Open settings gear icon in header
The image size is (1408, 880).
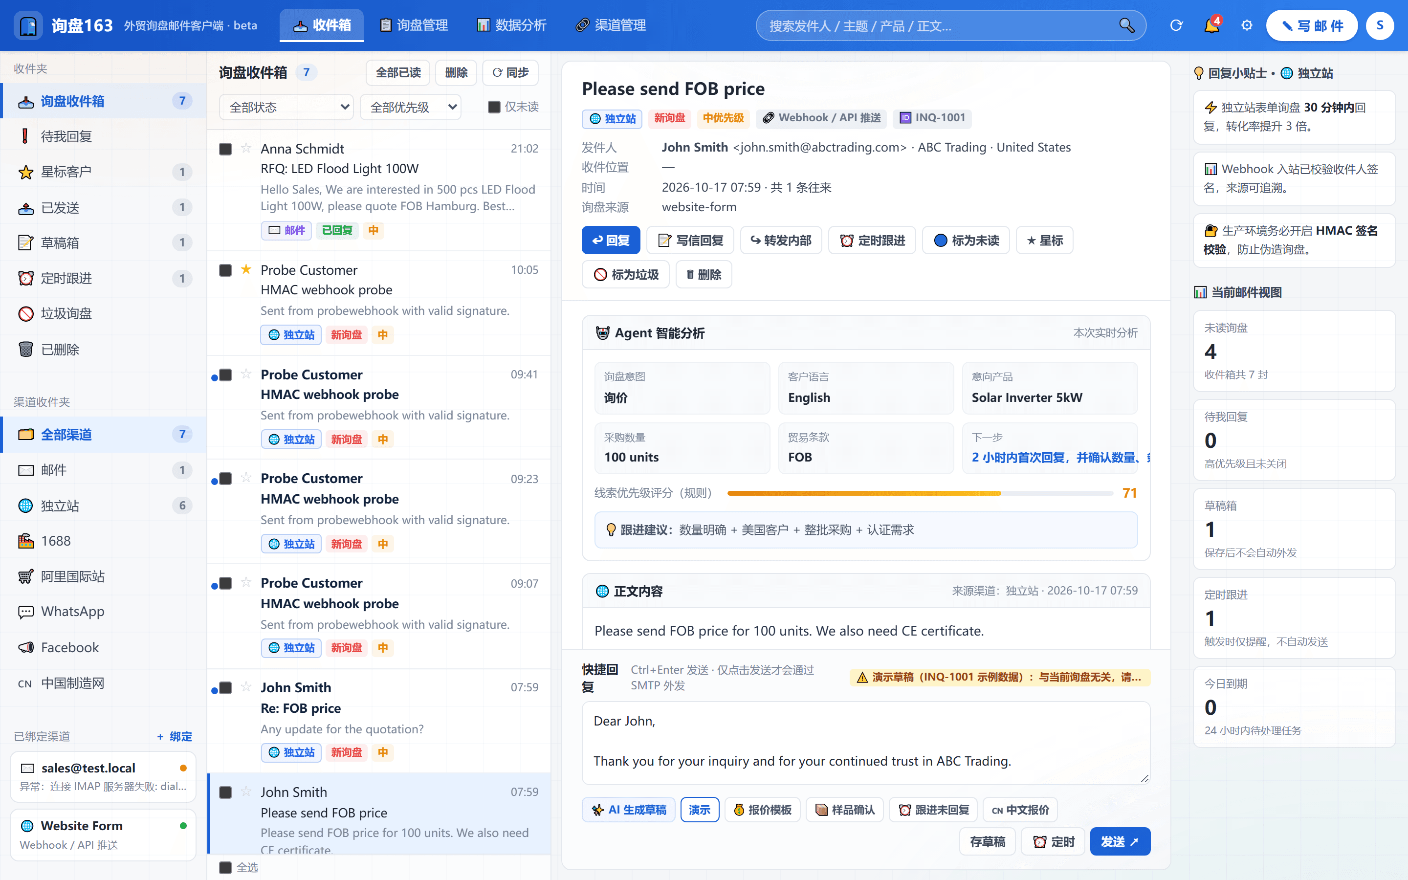click(x=1246, y=25)
